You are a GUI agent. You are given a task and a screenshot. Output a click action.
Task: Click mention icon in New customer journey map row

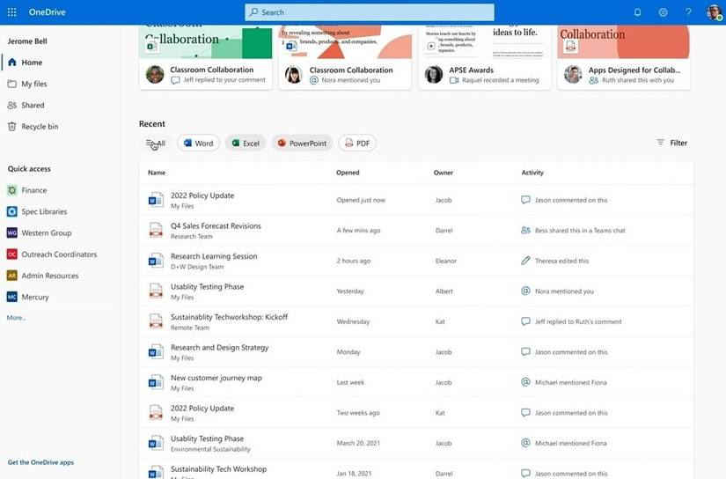tap(525, 382)
